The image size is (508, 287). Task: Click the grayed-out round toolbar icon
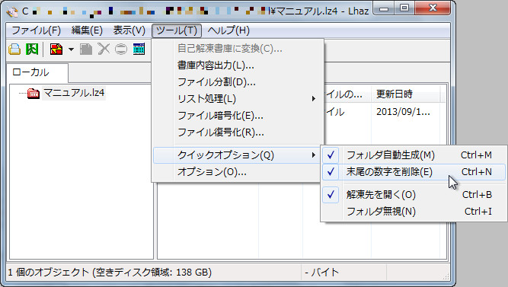tap(121, 49)
